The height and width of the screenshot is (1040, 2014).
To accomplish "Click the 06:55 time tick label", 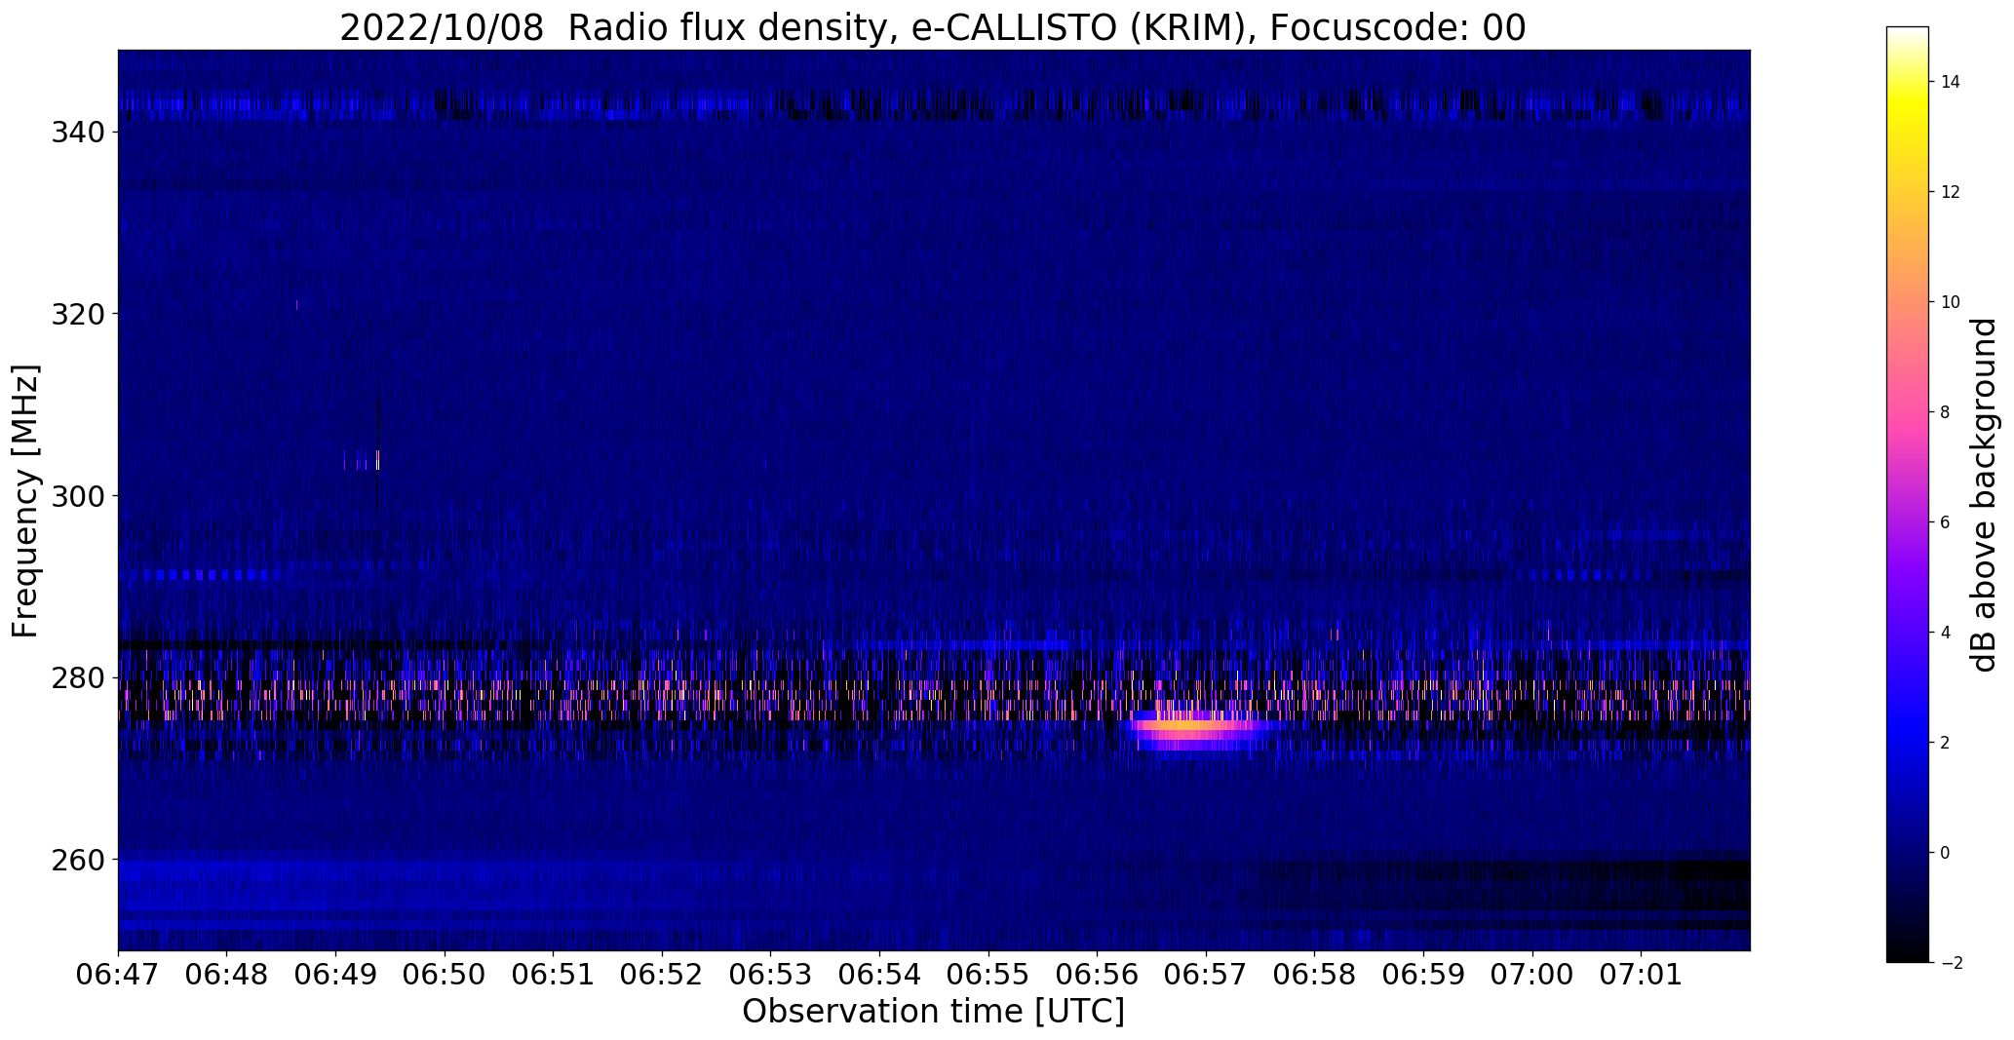I will 988,976.
